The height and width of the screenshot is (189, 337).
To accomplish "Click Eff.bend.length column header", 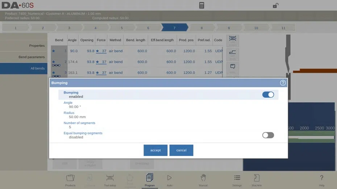I will (162, 40).
